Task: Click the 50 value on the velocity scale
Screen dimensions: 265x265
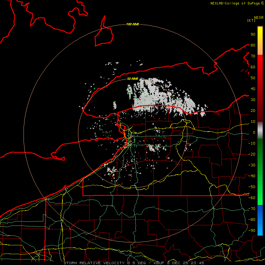Action: pyautogui.click(x=253, y=78)
